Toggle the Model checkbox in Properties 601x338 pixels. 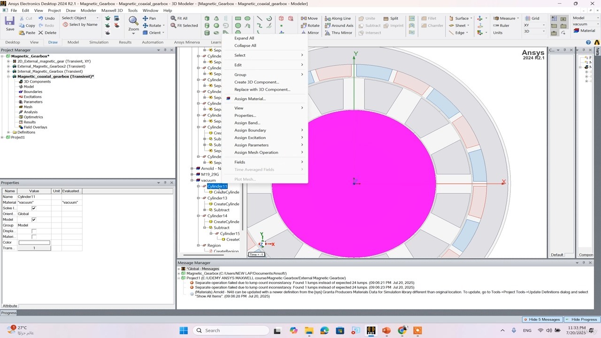[34, 220]
